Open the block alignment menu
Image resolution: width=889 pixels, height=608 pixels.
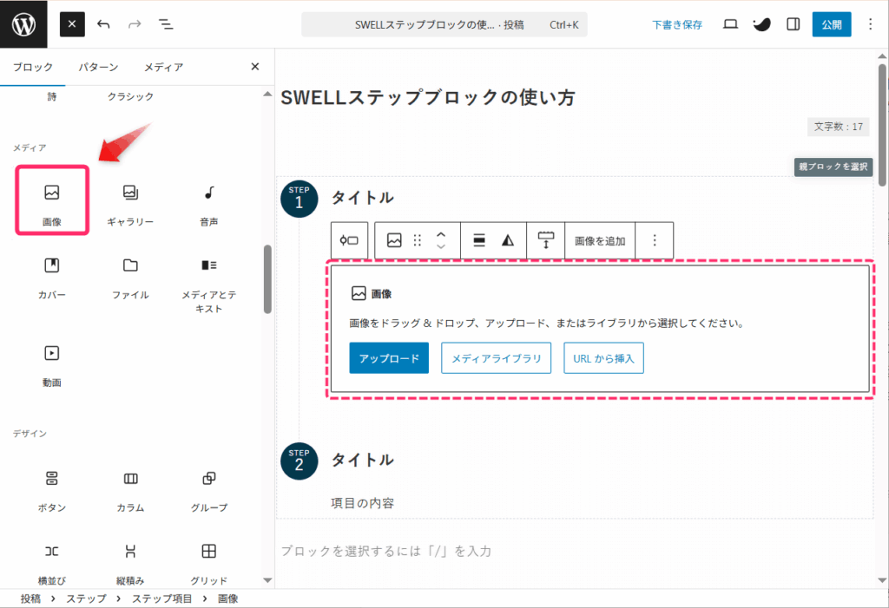(479, 241)
